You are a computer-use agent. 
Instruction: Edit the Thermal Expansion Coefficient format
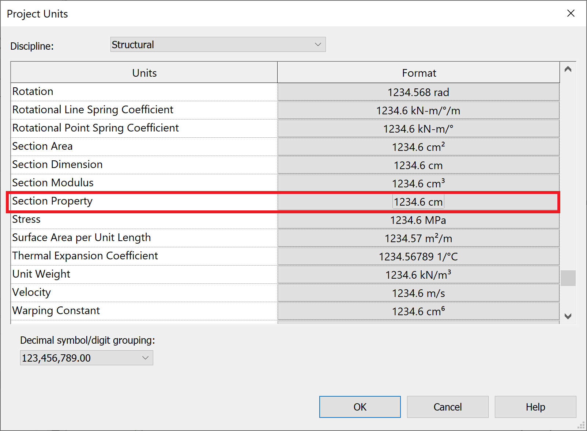click(418, 256)
